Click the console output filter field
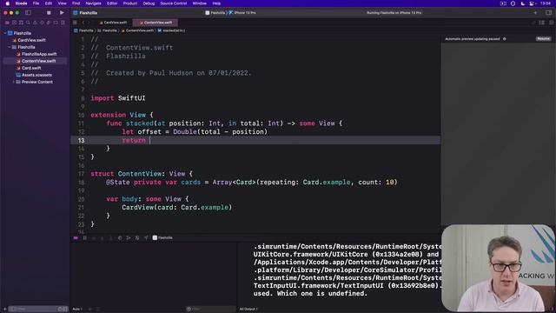Image resolution: width=556 pixels, height=313 pixels. coord(210,310)
